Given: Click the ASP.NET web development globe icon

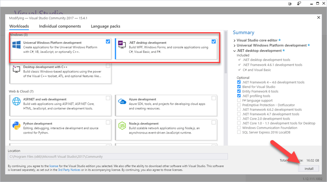Looking at the screenshot, I should pos(17,101).
